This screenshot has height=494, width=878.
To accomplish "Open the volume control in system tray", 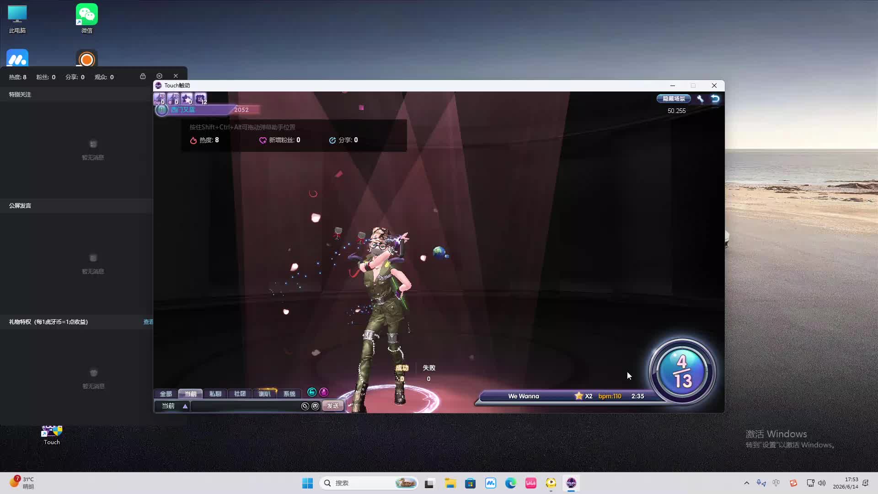I will pyautogui.click(x=822, y=483).
